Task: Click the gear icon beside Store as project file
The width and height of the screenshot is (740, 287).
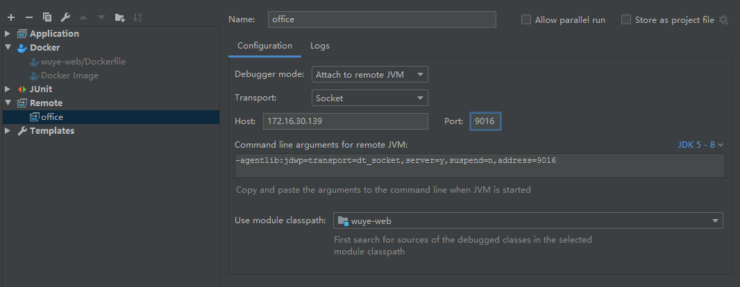Action: click(724, 20)
